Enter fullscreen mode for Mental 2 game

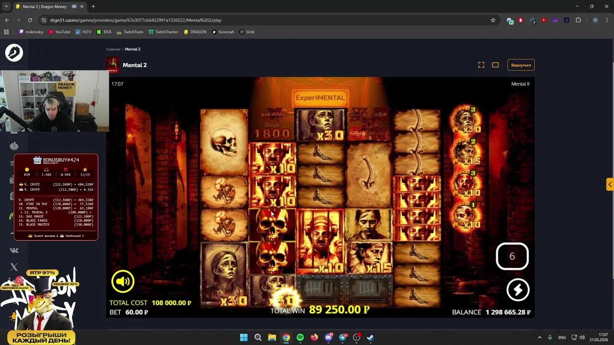tap(481, 65)
